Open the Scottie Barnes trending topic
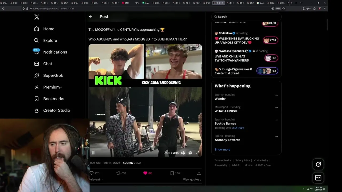The height and width of the screenshot is (192, 342). click(225, 123)
